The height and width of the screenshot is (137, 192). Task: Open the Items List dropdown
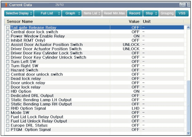point(92,13)
